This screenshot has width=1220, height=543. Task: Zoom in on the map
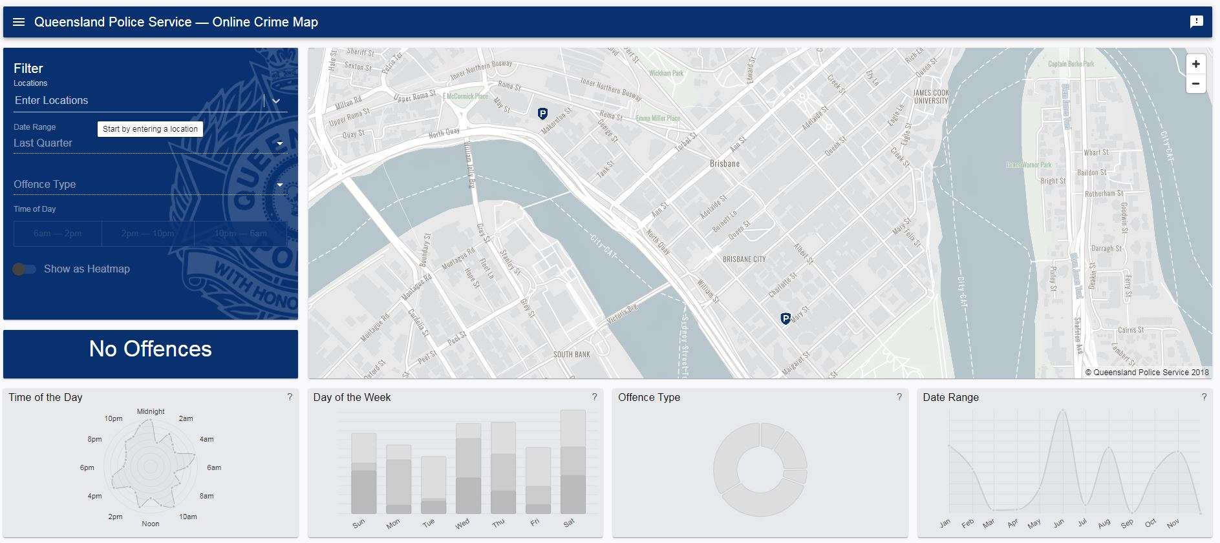tap(1195, 64)
